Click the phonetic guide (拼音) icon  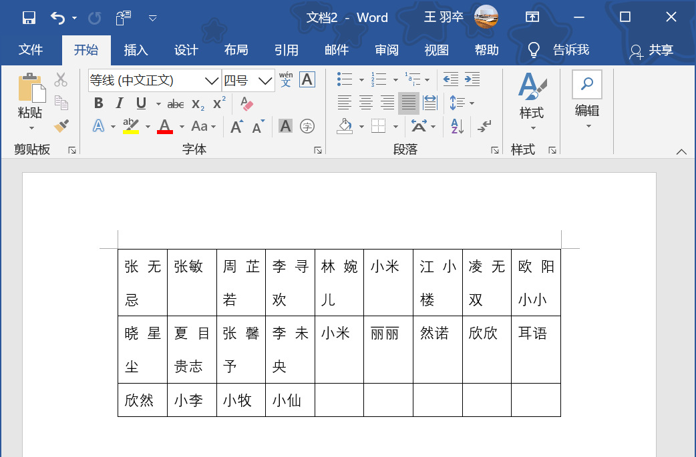point(285,79)
